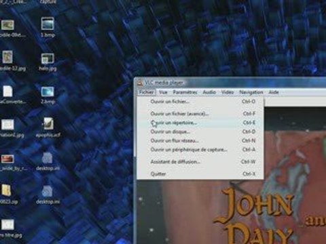Select the 1.bmp desktop icon

pos(48,27)
